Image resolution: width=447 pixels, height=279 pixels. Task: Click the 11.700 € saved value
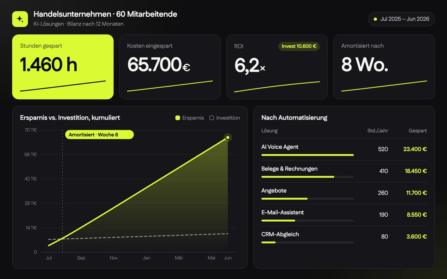click(417, 193)
